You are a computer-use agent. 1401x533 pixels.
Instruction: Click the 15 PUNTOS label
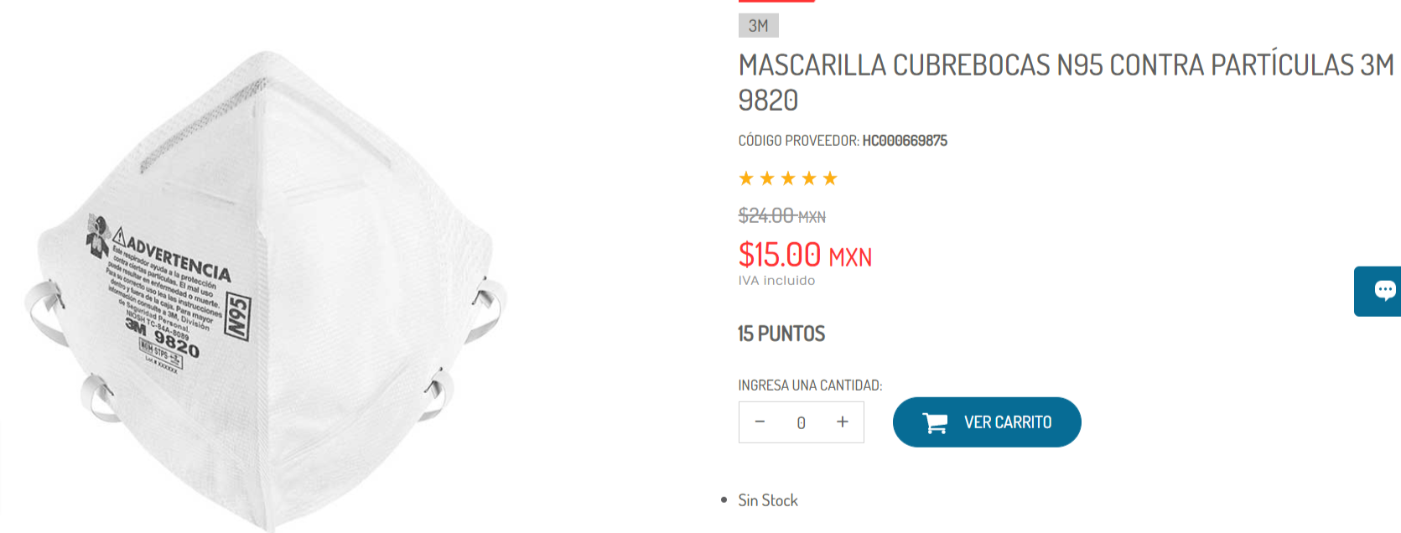tap(781, 334)
